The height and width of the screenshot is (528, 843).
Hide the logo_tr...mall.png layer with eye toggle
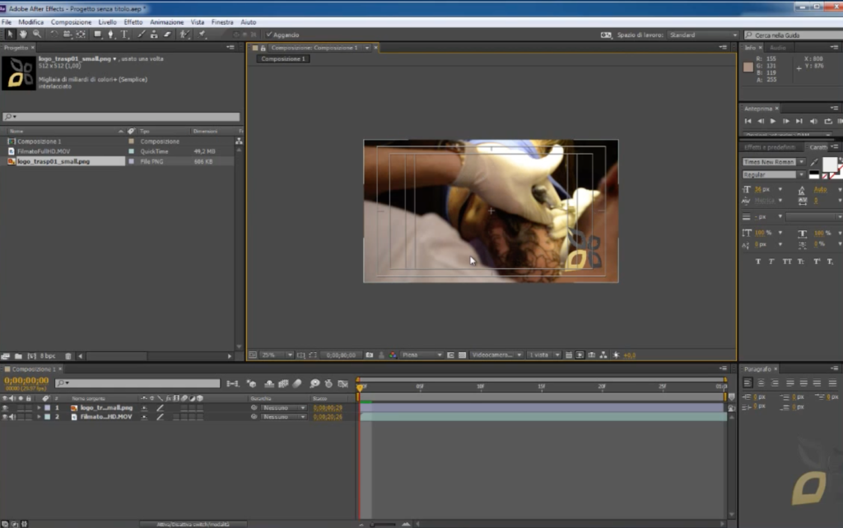click(x=6, y=408)
